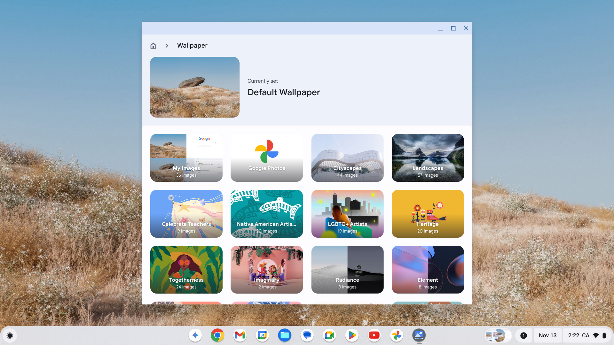This screenshot has height=345, width=614.
Task: Open YouTube from the shelf
Action: (x=374, y=335)
